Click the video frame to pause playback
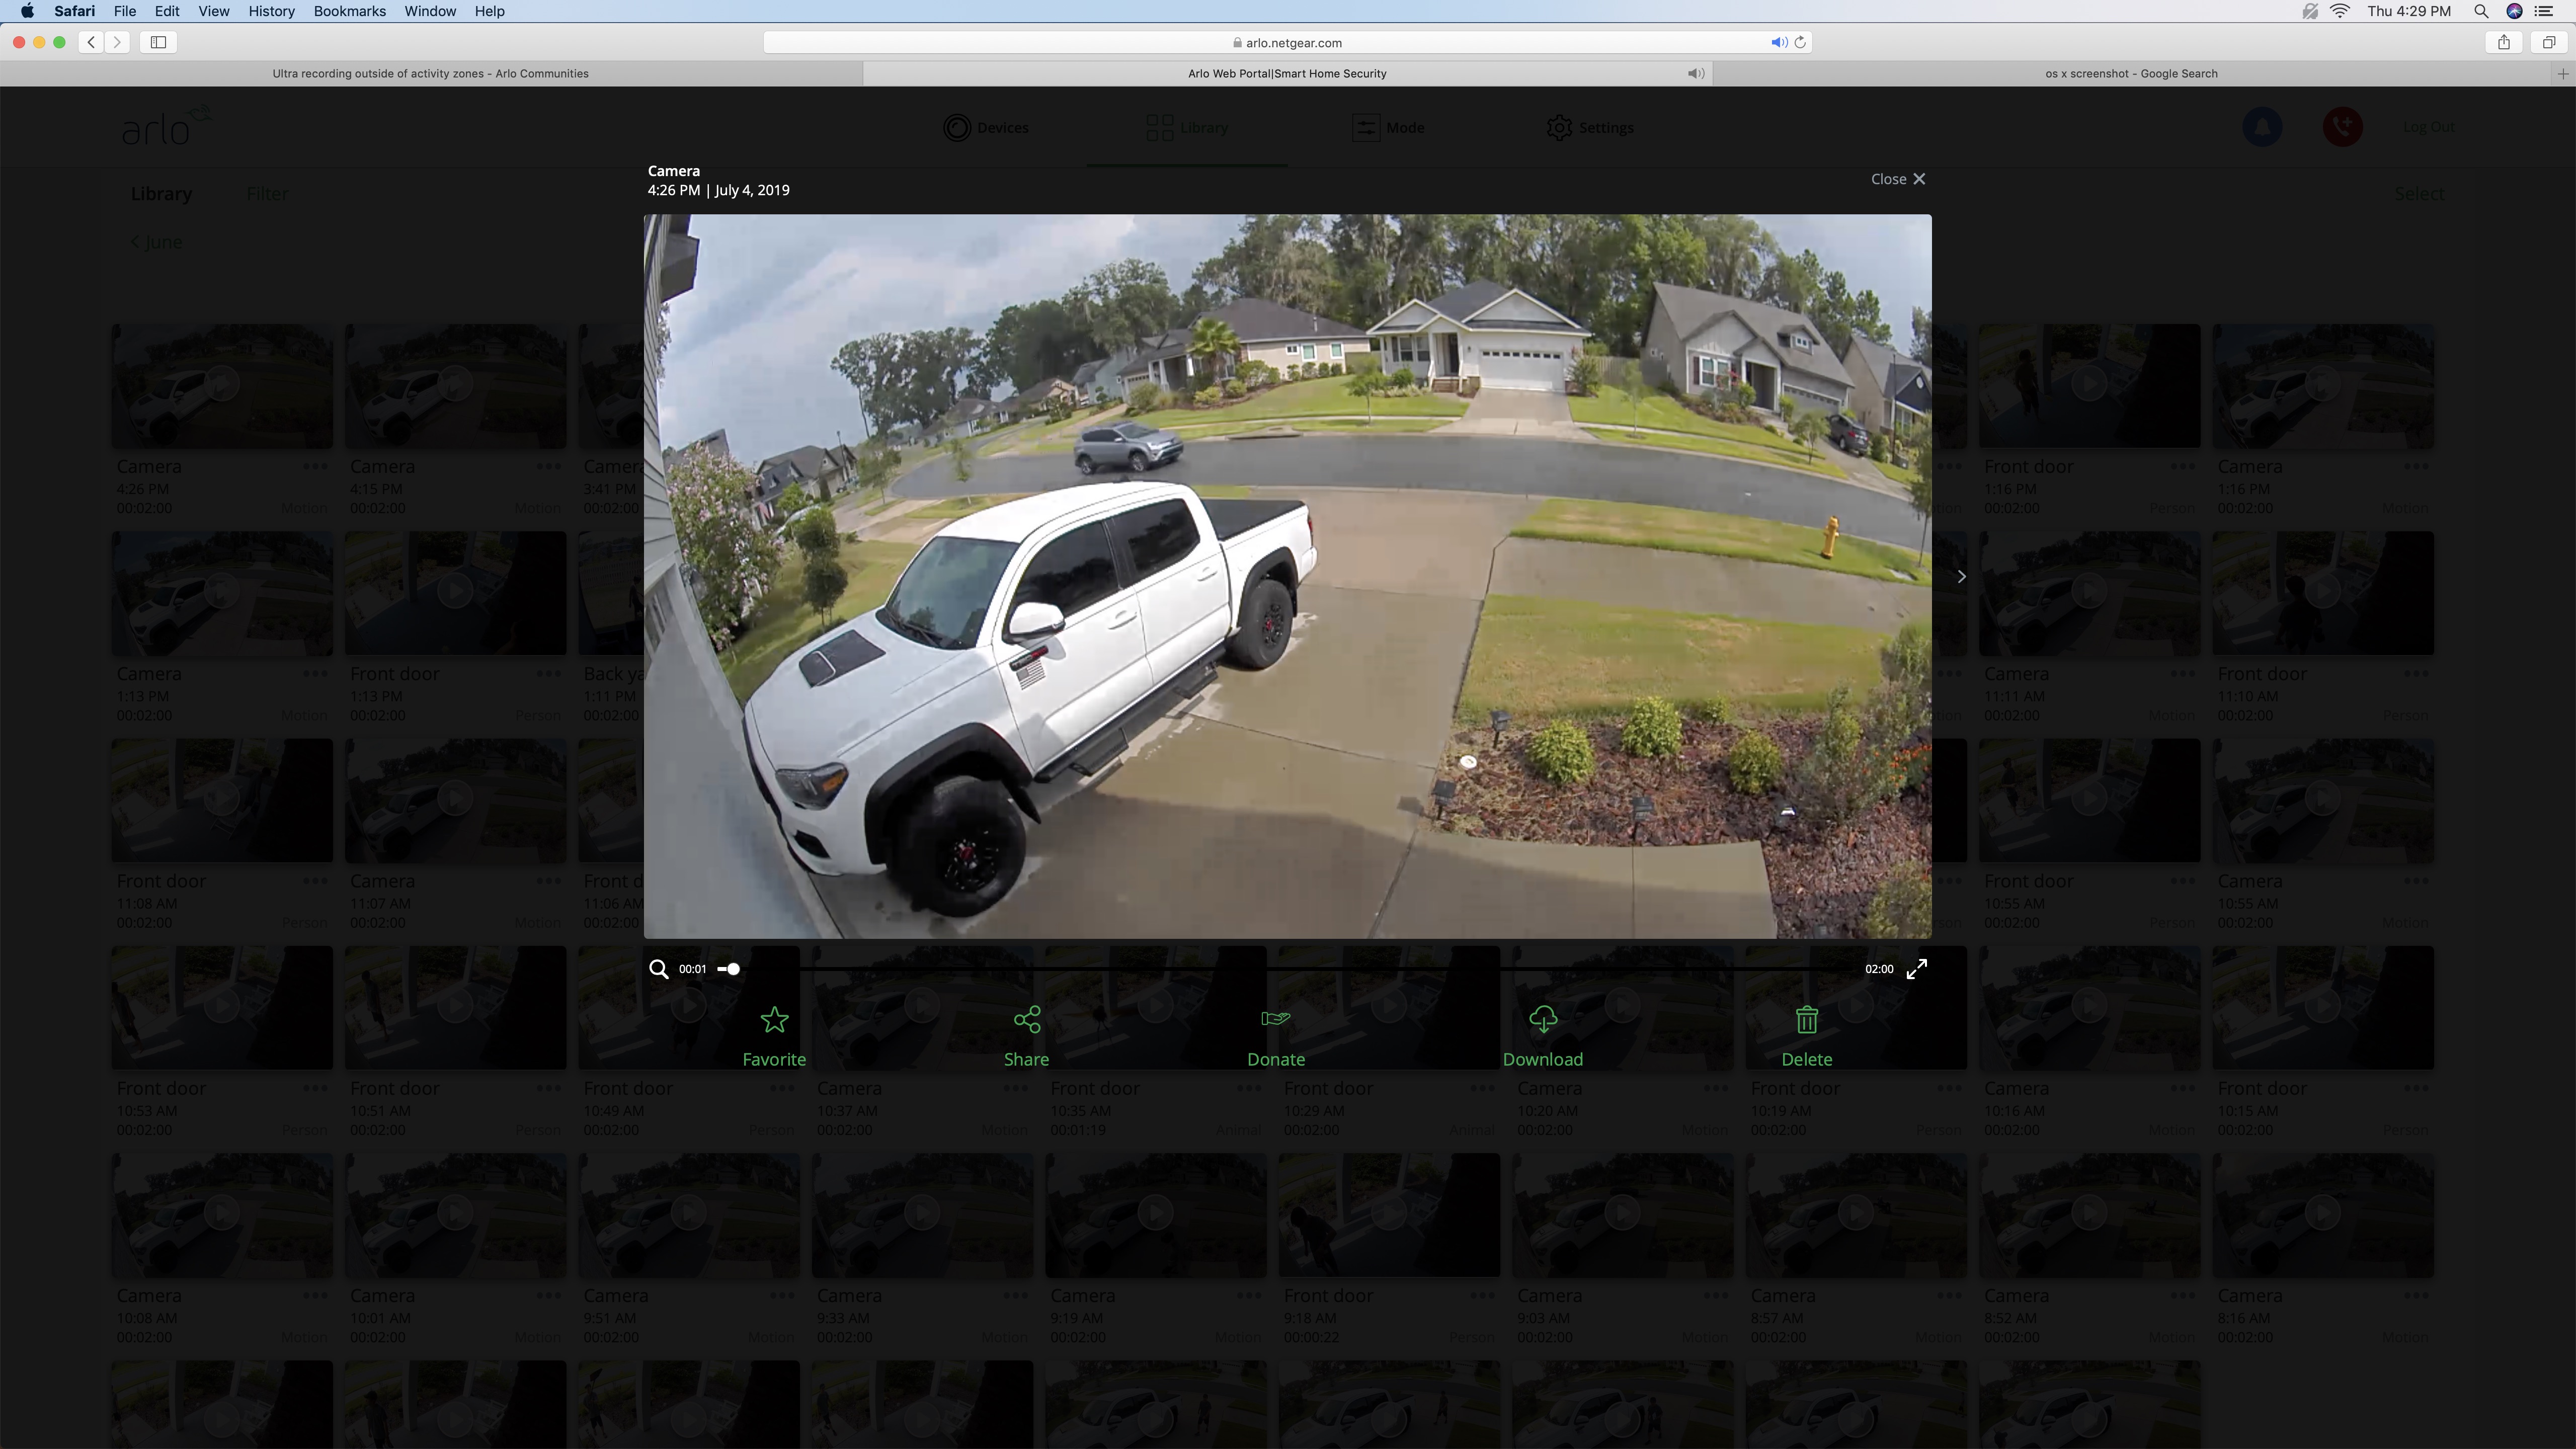The height and width of the screenshot is (1449, 2576). [x=1287, y=576]
